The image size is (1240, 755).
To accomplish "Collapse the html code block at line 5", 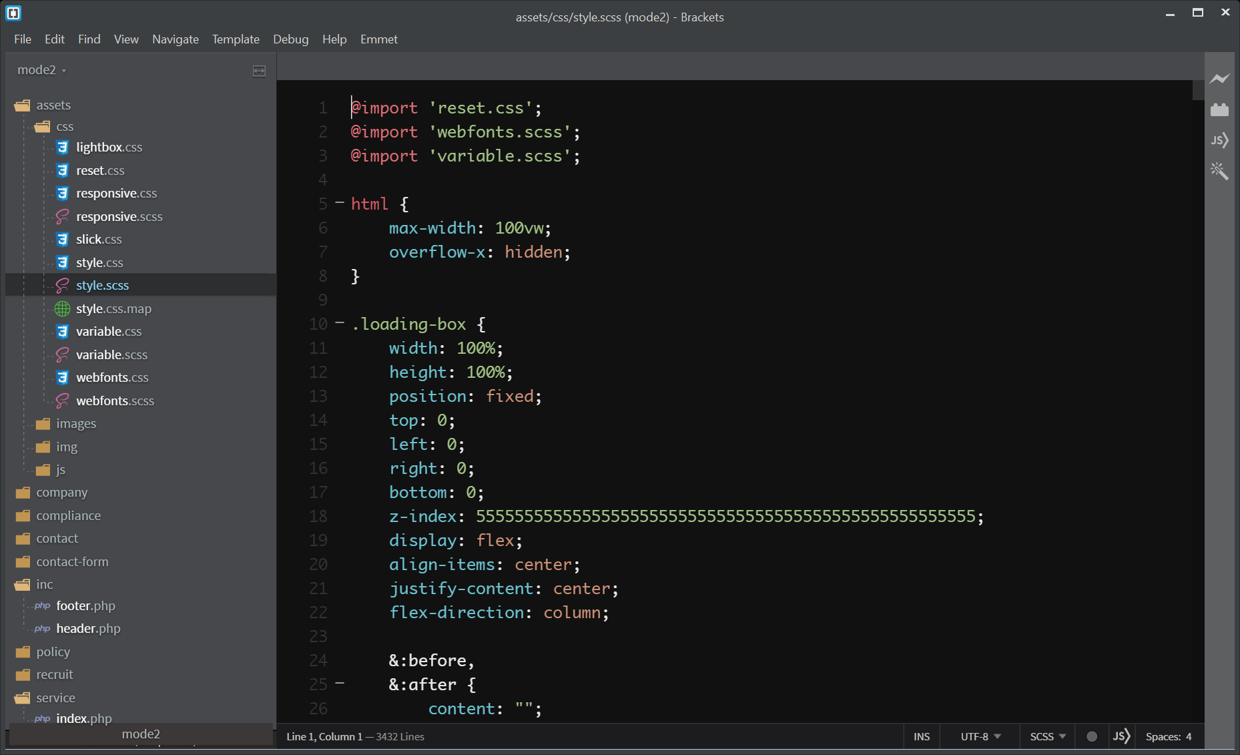I will (x=340, y=202).
